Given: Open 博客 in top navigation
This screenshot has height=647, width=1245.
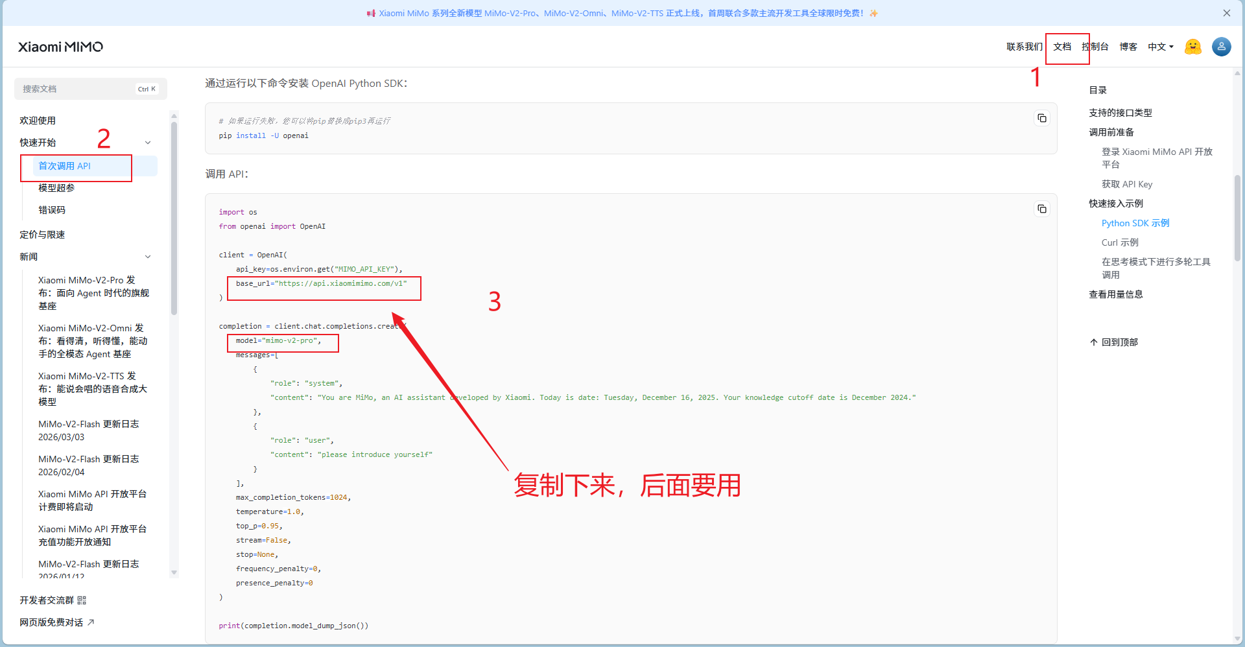Looking at the screenshot, I should coord(1128,47).
